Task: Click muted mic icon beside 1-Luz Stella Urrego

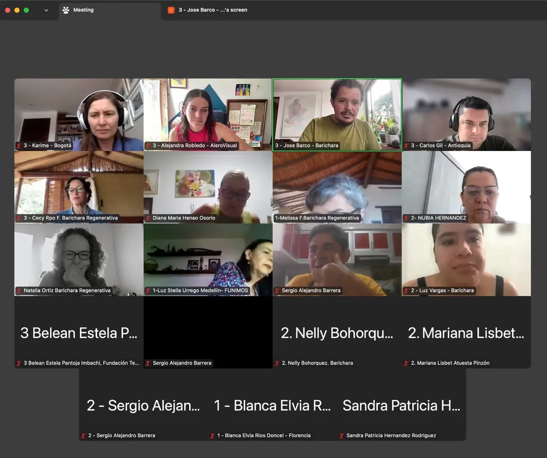Action: [149, 291]
